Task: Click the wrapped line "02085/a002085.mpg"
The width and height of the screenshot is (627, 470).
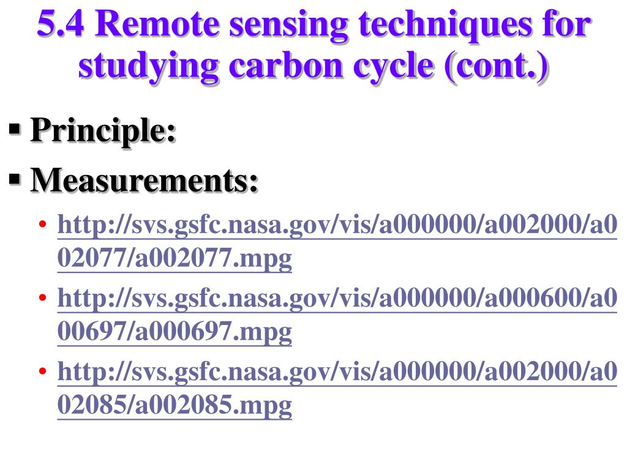Action: (x=175, y=406)
